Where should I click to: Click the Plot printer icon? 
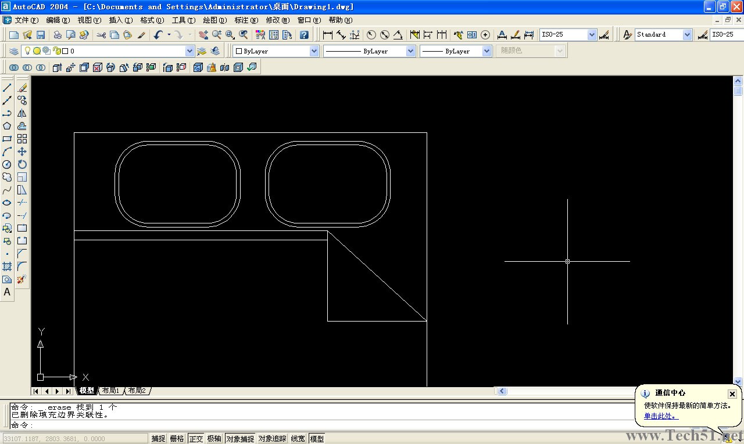tap(58, 35)
